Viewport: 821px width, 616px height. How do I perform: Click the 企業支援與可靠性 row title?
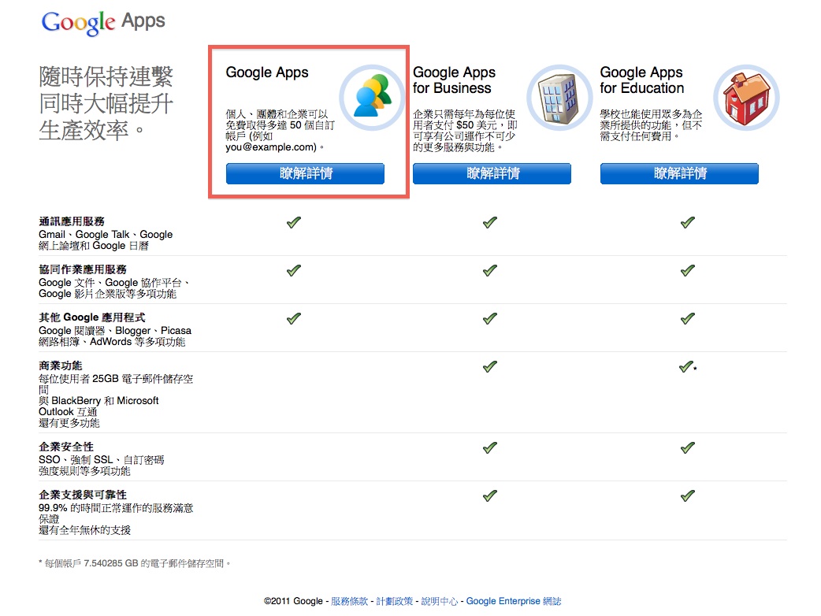tap(83, 495)
